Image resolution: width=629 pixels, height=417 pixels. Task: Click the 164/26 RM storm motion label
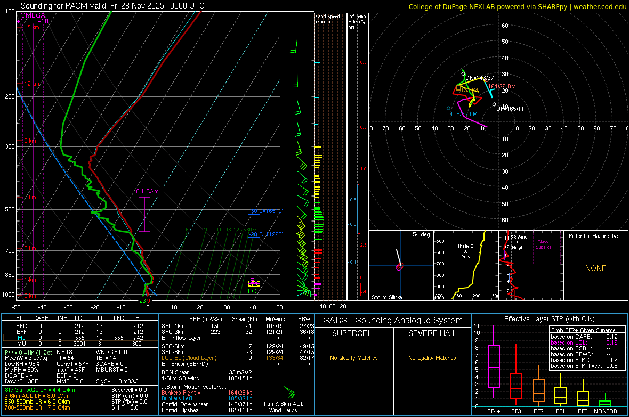[502, 86]
